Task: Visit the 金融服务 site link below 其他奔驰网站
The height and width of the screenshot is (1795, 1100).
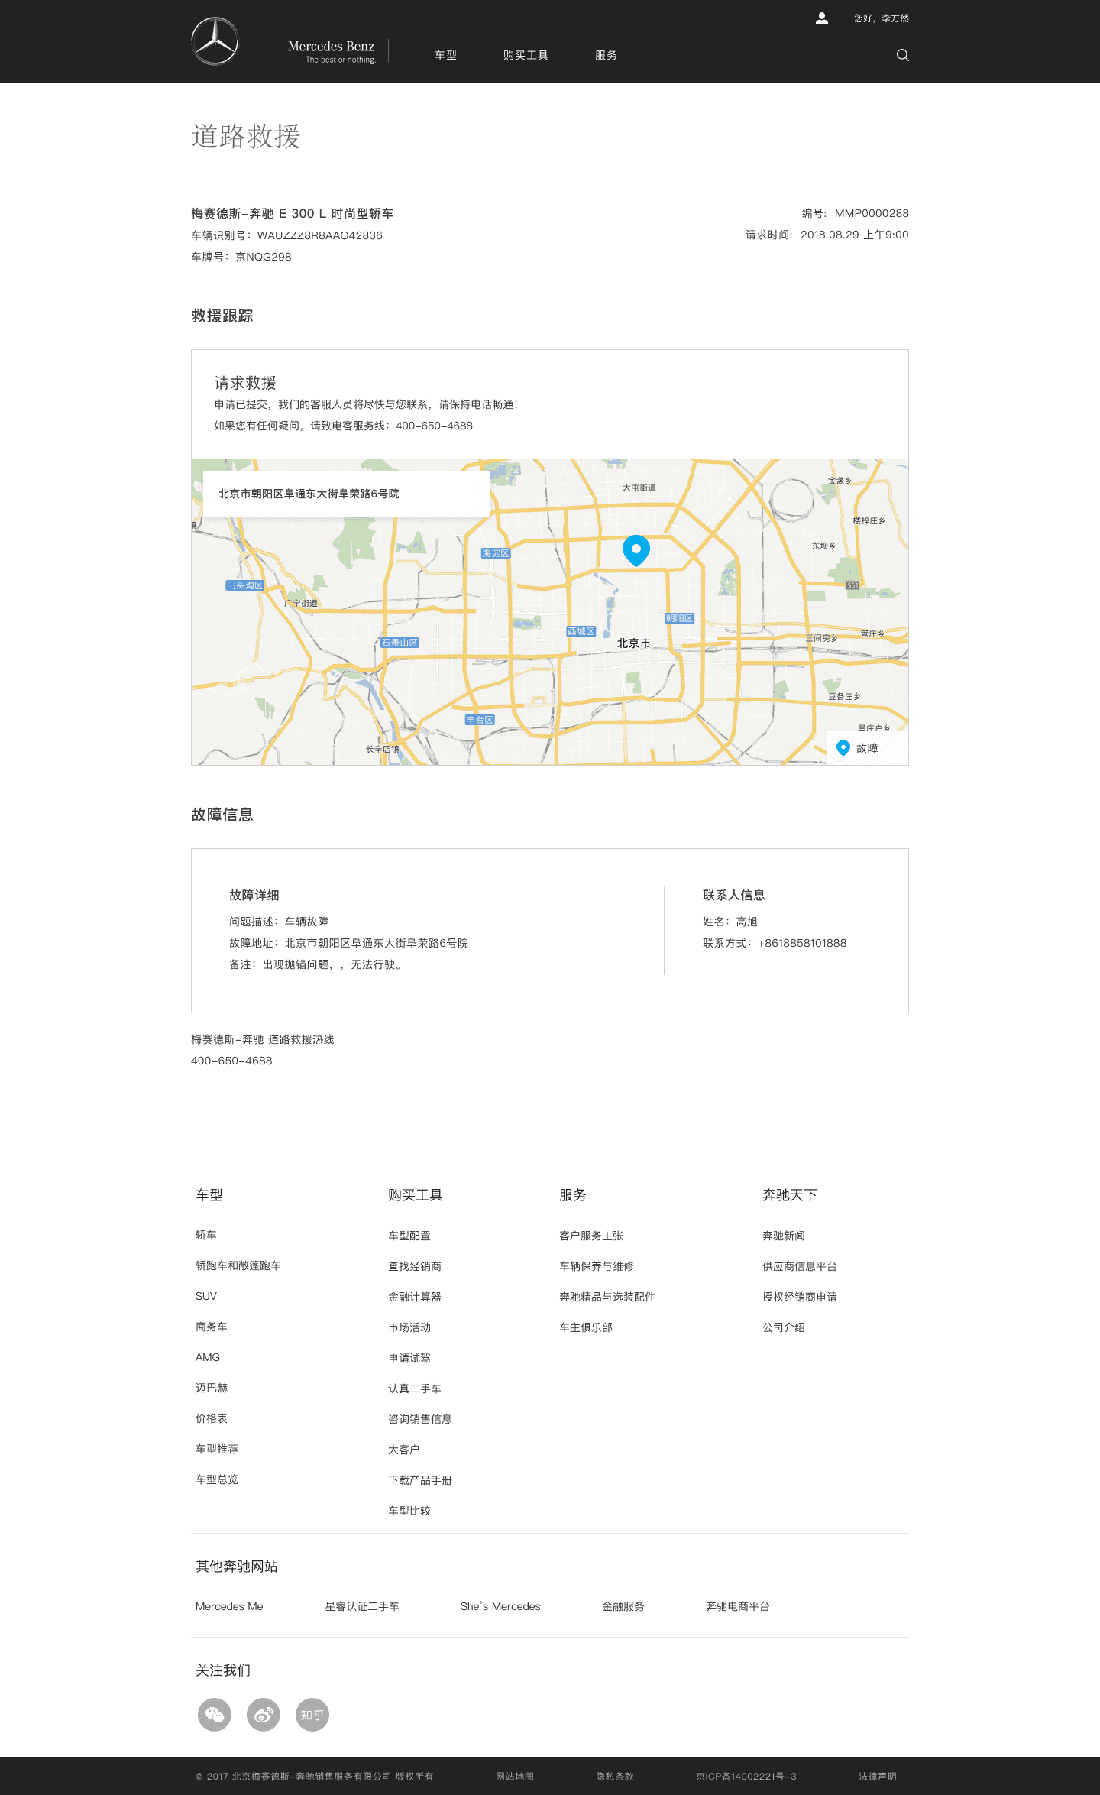Action: click(x=623, y=1606)
